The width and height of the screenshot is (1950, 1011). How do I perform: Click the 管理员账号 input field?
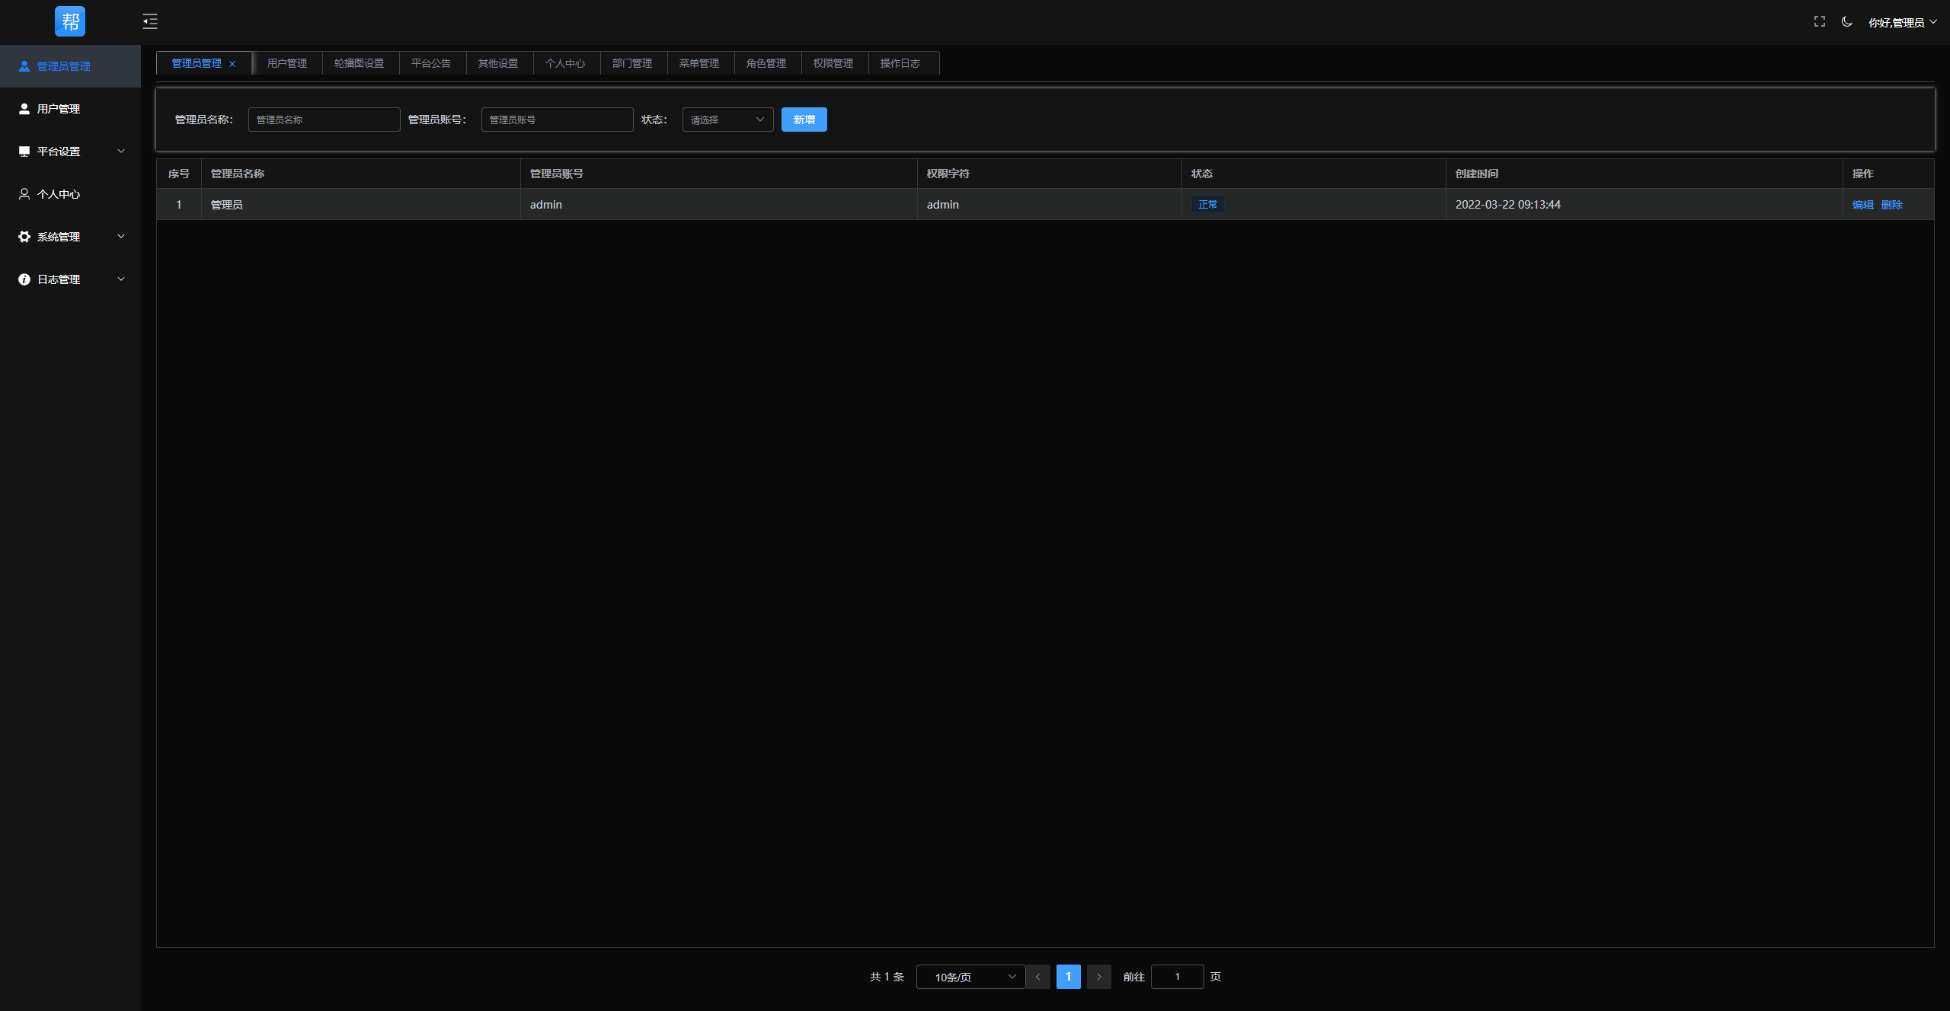[556, 120]
